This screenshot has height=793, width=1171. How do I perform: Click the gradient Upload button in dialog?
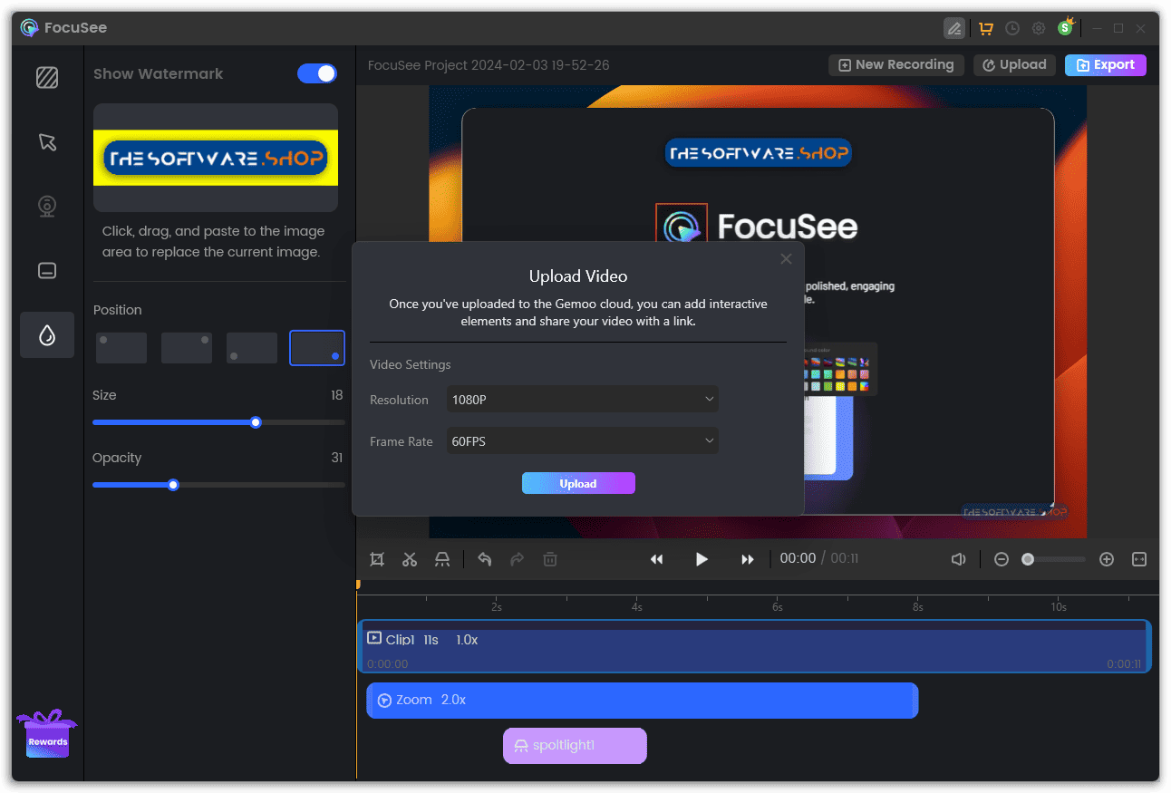coord(578,483)
